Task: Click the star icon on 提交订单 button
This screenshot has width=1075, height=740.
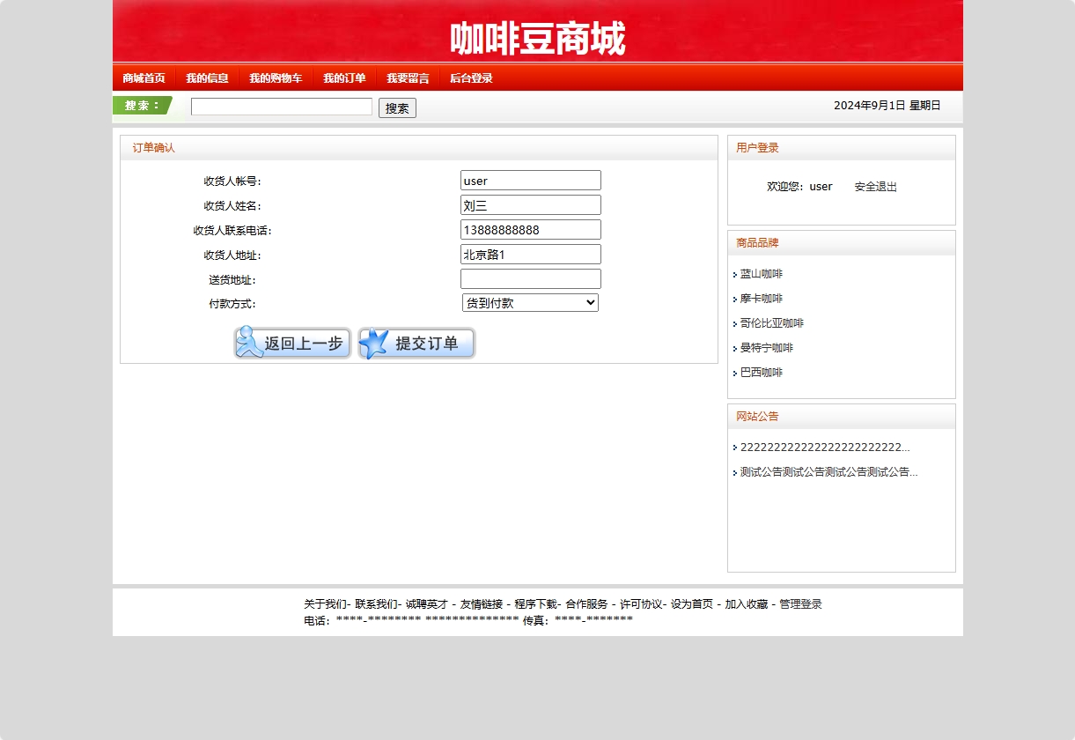Action: click(374, 343)
